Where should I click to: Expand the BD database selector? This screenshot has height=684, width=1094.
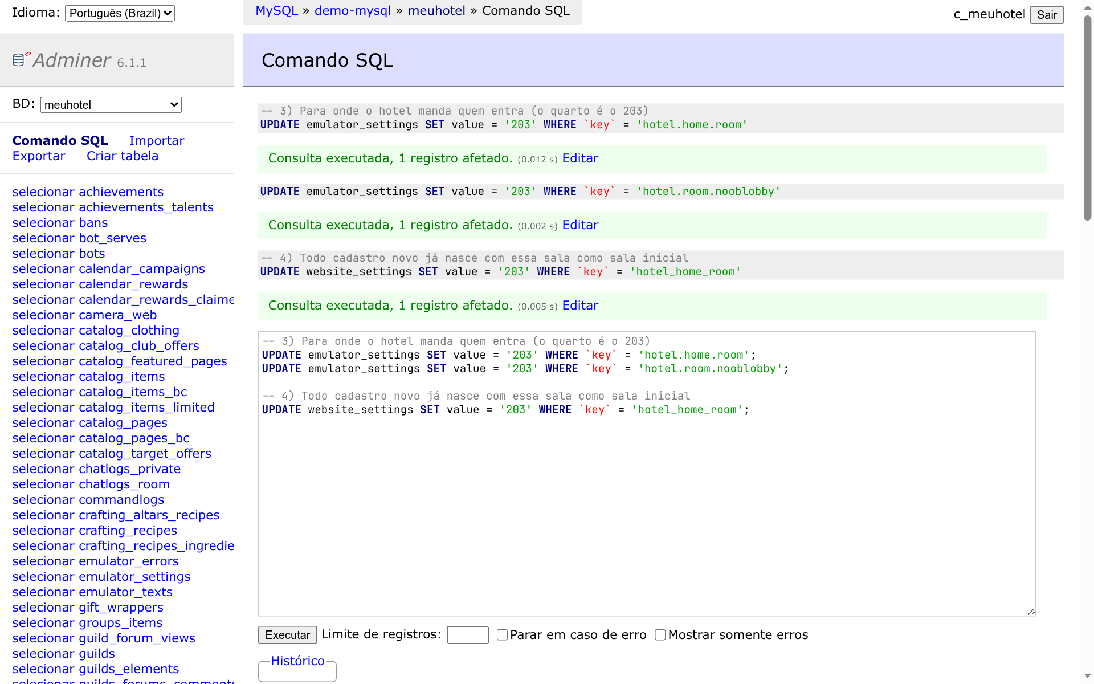click(x=111, y=105)
